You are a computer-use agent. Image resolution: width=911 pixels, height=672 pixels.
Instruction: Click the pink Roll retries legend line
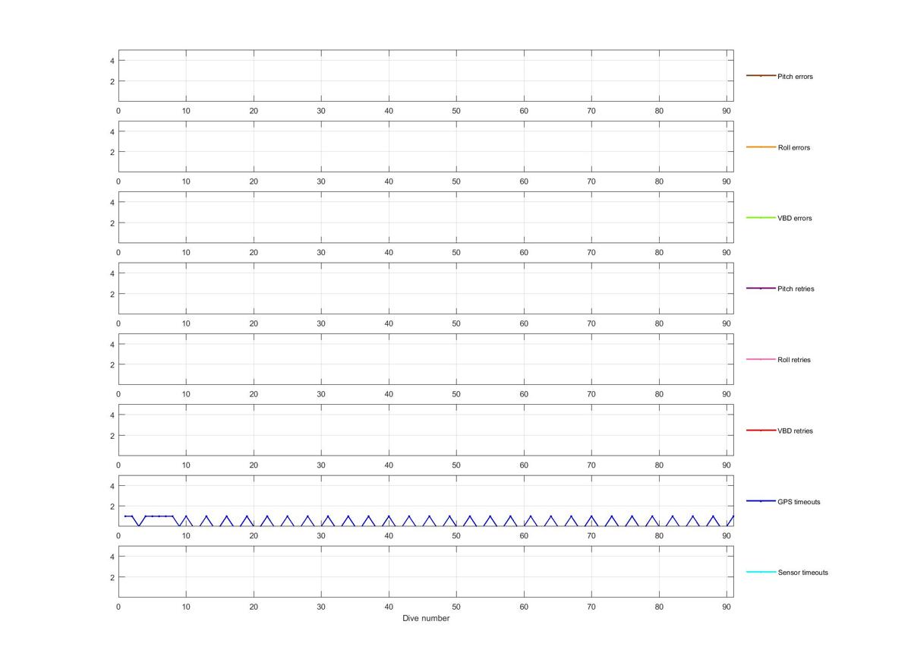(x=761, y=359)
